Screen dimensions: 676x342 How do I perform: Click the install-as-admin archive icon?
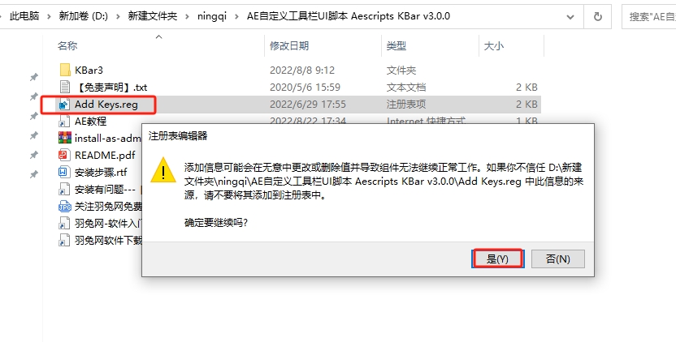[65, 138]
